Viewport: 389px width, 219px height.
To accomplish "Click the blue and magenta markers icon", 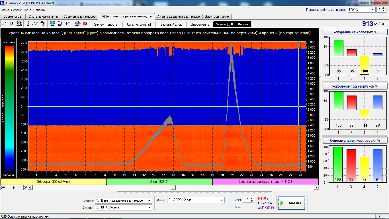I will click(x=67, y=23).
